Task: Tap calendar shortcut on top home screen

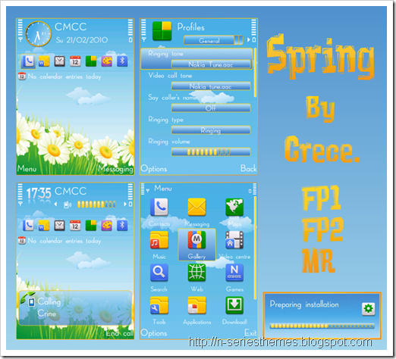Action: pyautogui.click(x=75, y=61)
